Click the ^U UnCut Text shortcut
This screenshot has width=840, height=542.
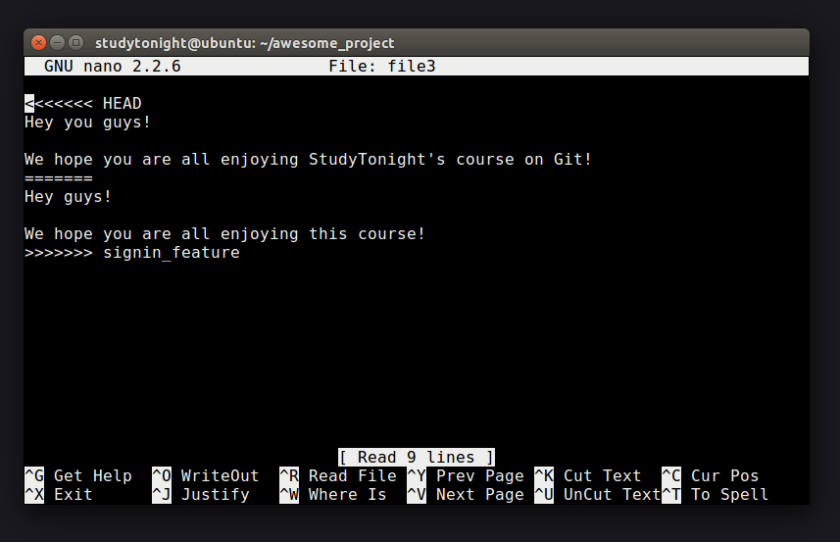click(598, 494)
